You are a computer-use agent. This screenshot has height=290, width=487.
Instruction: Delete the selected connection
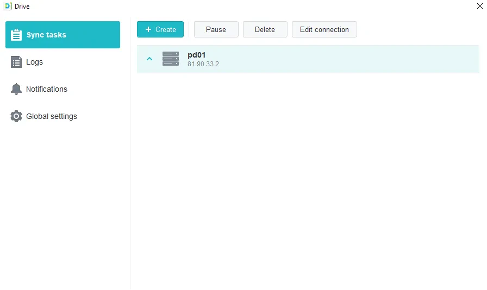point(265,29)
